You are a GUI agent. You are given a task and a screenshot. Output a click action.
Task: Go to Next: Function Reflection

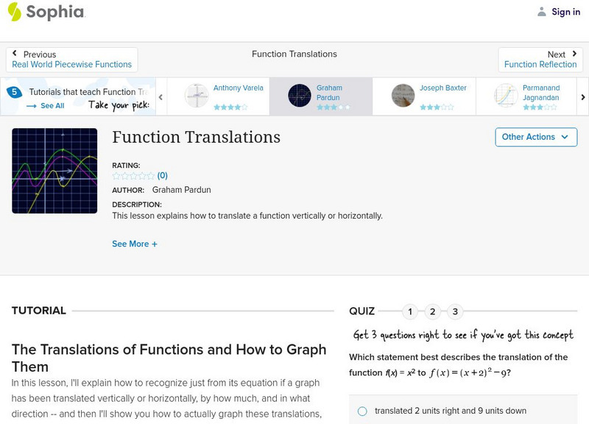[540, 60]
